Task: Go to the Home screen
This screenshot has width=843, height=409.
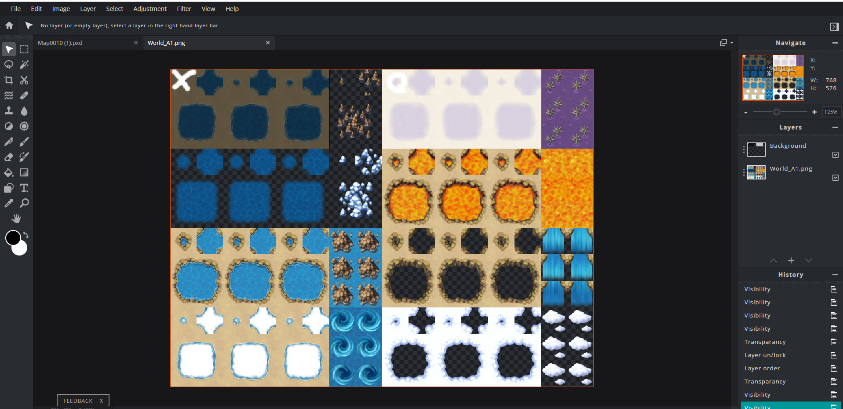Action: click(9, 26)
